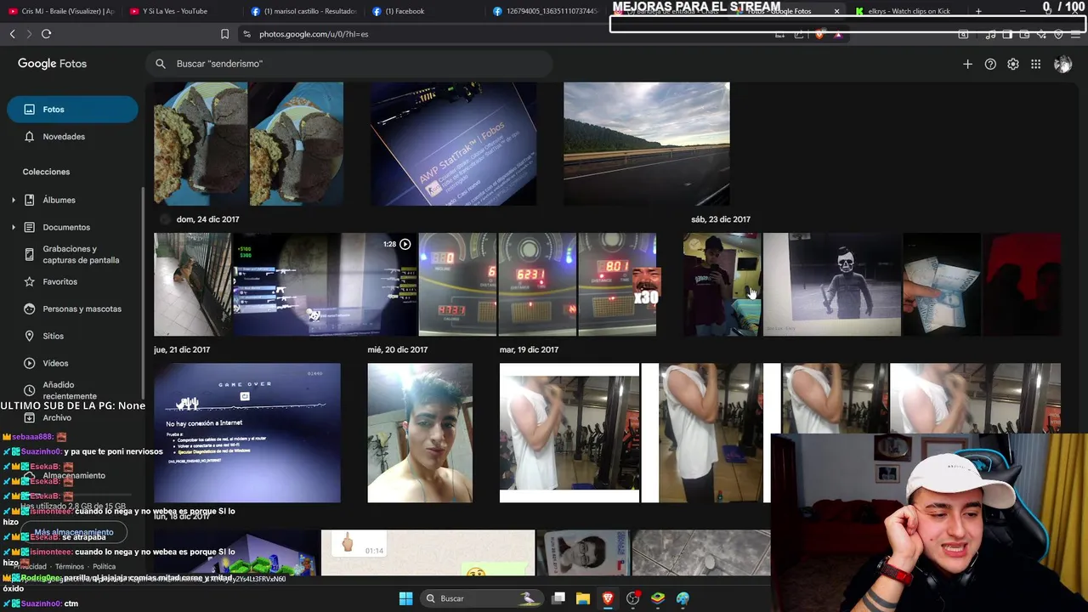The height and width of the screenshot is (612, 1088).
Task: Expand the Documentos collection arrow
Action: tap(13, 227)
